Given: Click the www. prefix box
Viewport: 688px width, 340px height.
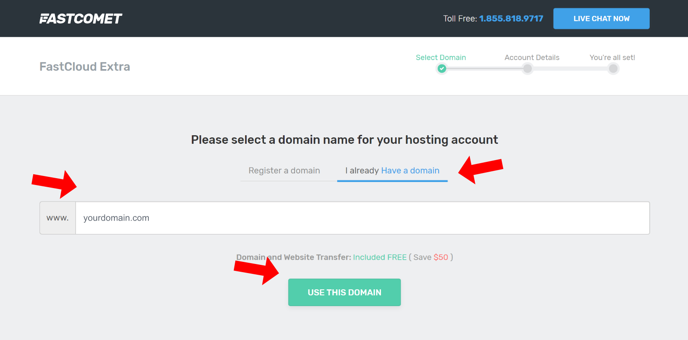Looking at the screenshot, I should tap(58, 218).
